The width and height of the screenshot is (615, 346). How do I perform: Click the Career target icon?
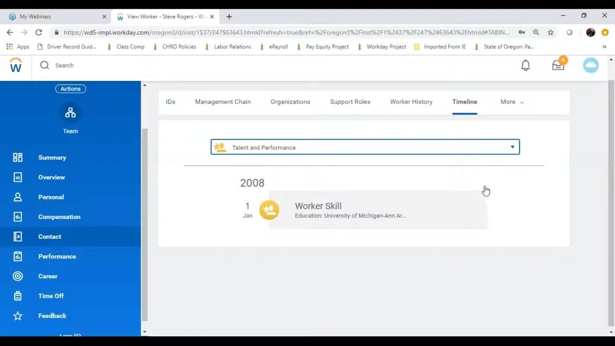click(x=18, y=276)
